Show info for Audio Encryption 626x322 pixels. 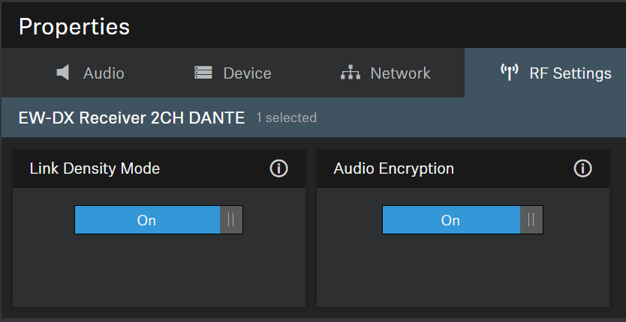coord(582,168)
